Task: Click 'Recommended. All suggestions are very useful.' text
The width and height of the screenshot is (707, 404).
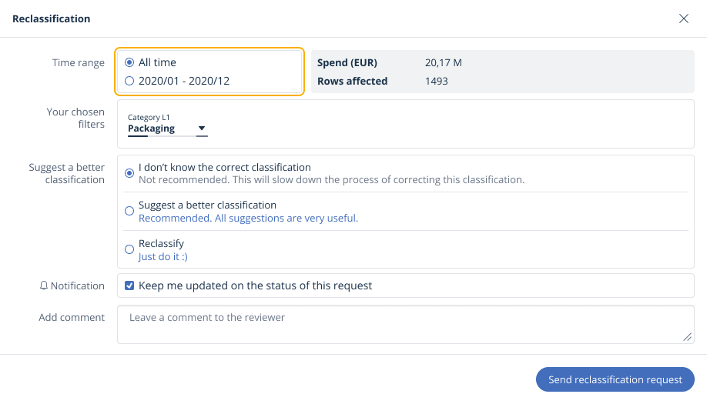Action: click(x=248, y=218)
